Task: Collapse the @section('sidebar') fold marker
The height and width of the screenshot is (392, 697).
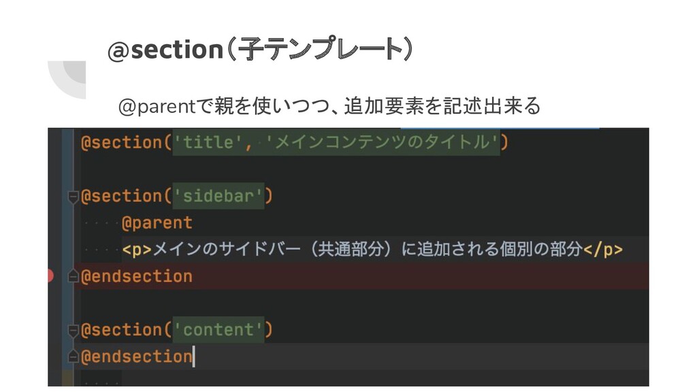Action: tap(74, 197)
